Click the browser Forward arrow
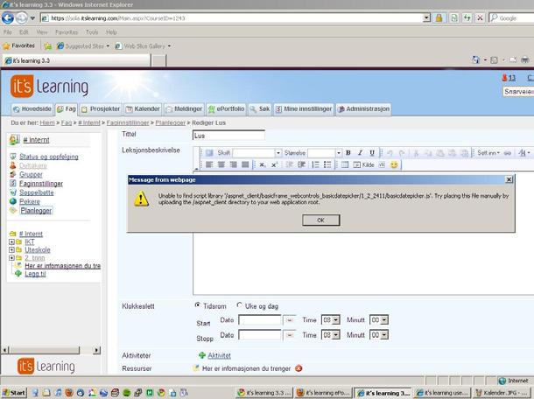 [x=22, y=17]
